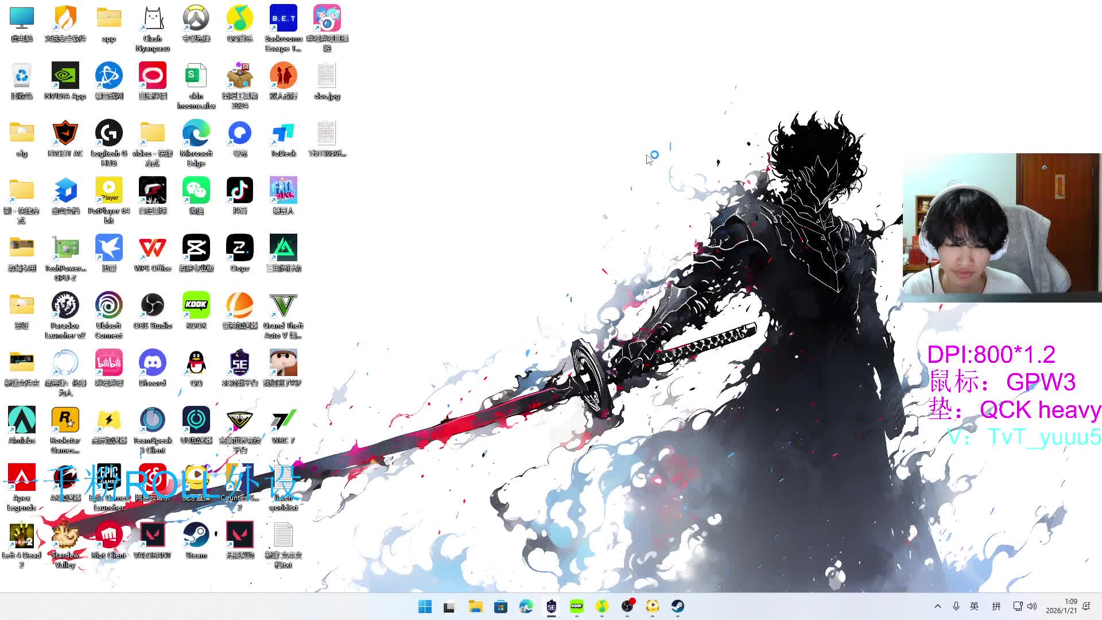The image size is (1102, 620).
Task: Open the Steam desktop shortcut
Action: tap(196, 536)
